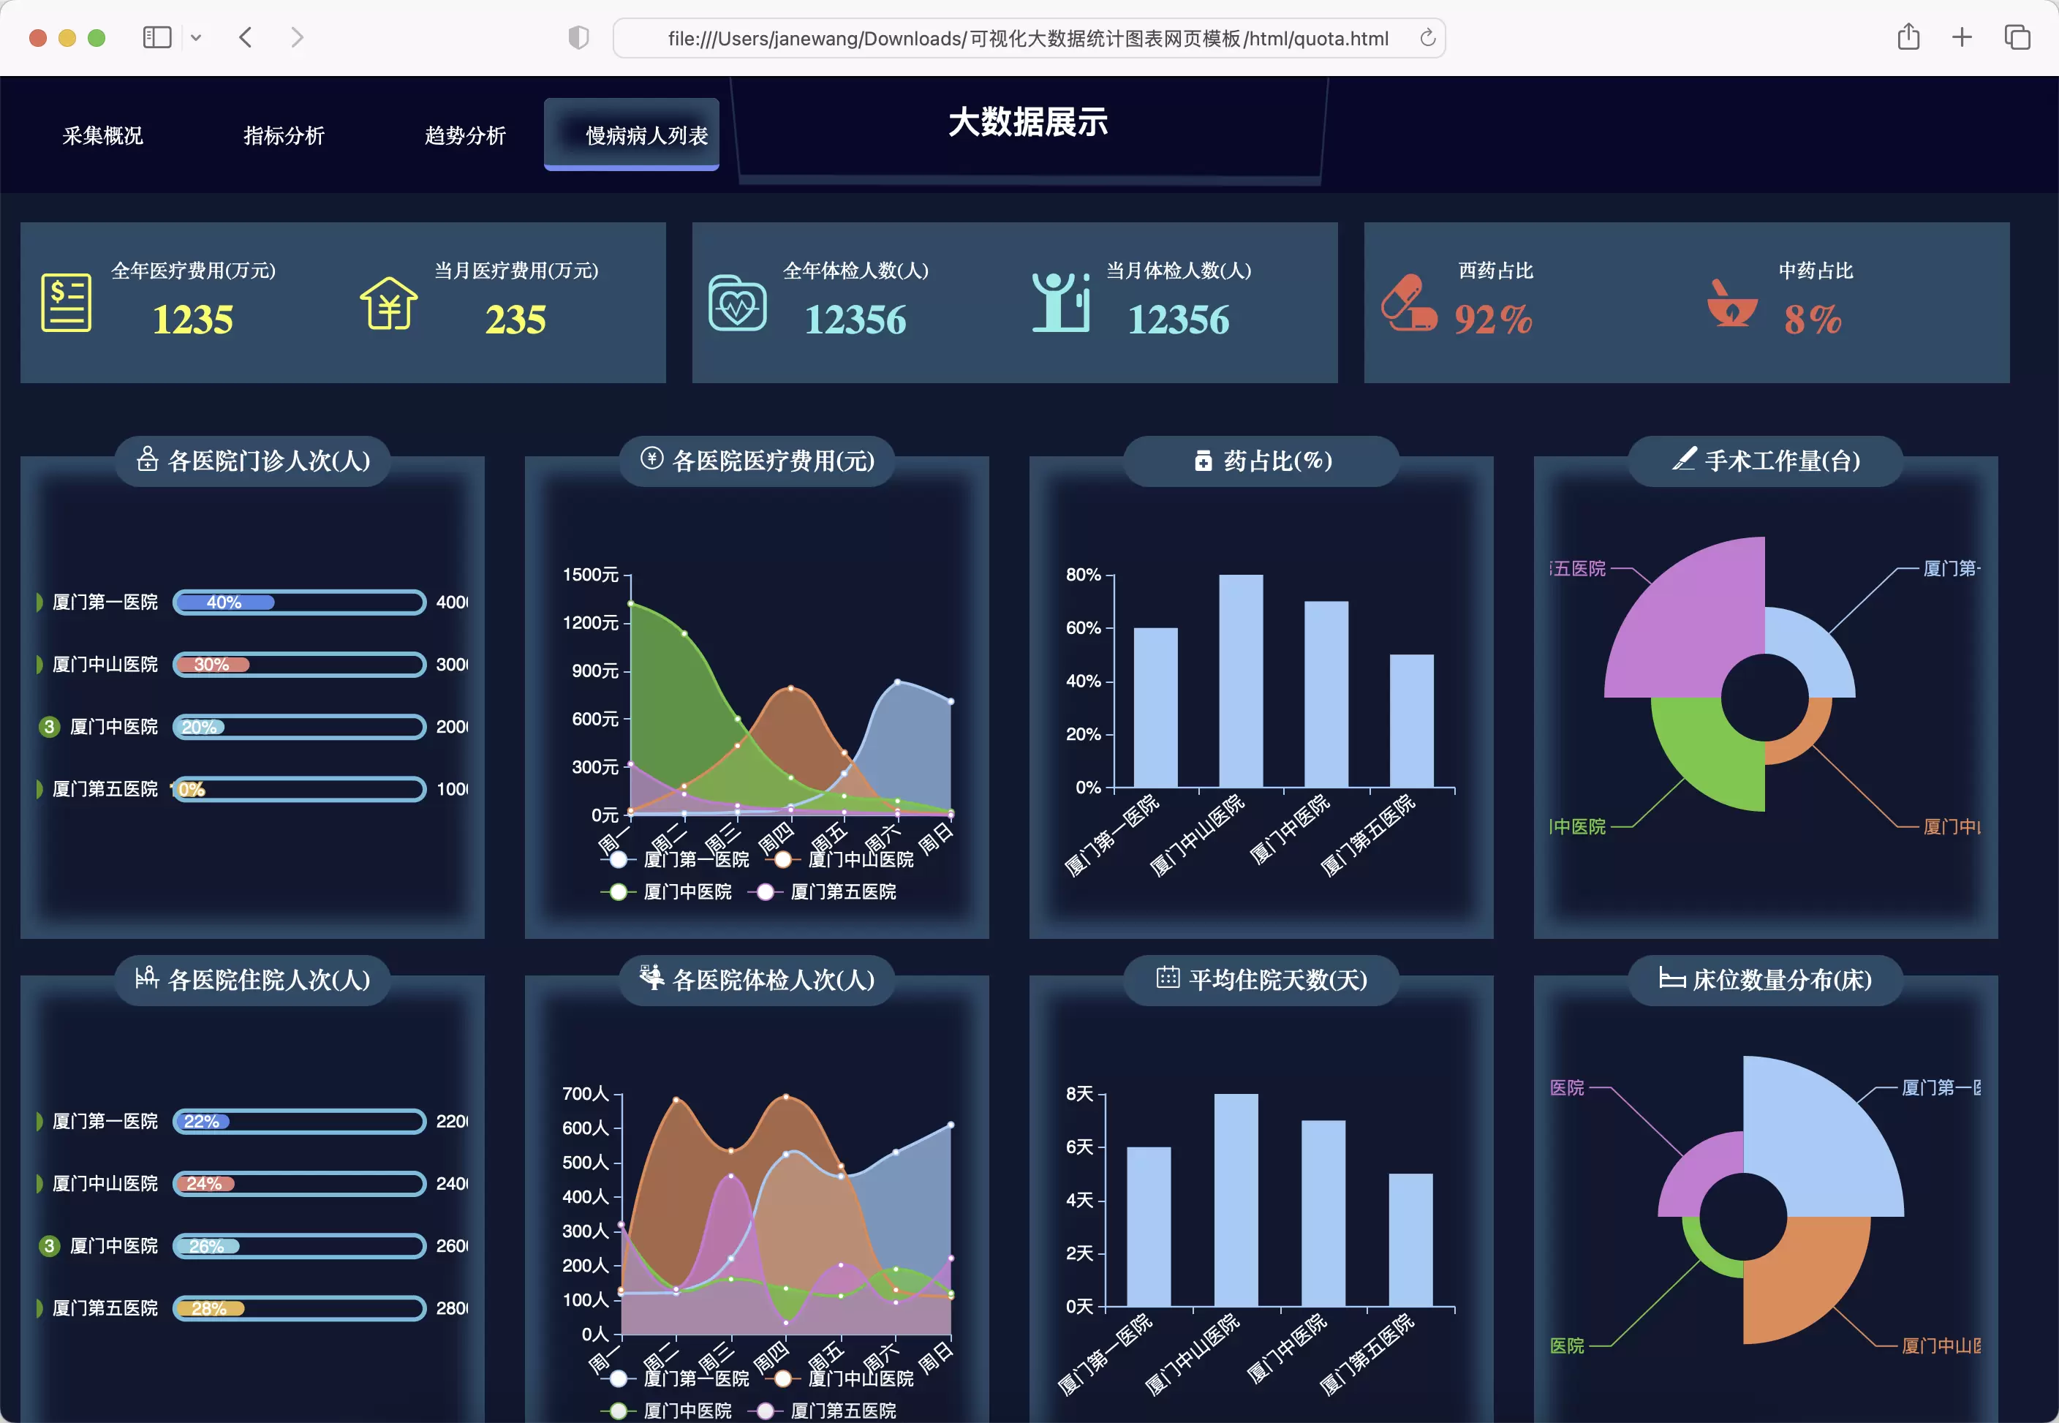2059x1423 pixels.
Task: Toggle 厦门中山医院 legend in checkup chart
Action: pyautogui.click(x=839, y=1378)
